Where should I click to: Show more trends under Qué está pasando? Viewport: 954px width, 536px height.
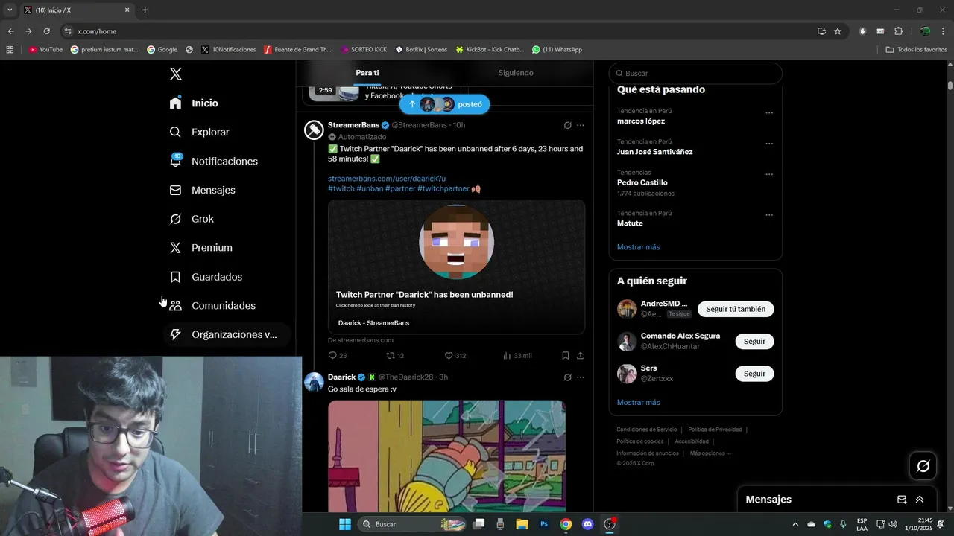pos(638,247)
